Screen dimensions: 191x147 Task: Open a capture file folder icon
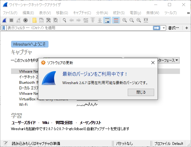[34, 20]
